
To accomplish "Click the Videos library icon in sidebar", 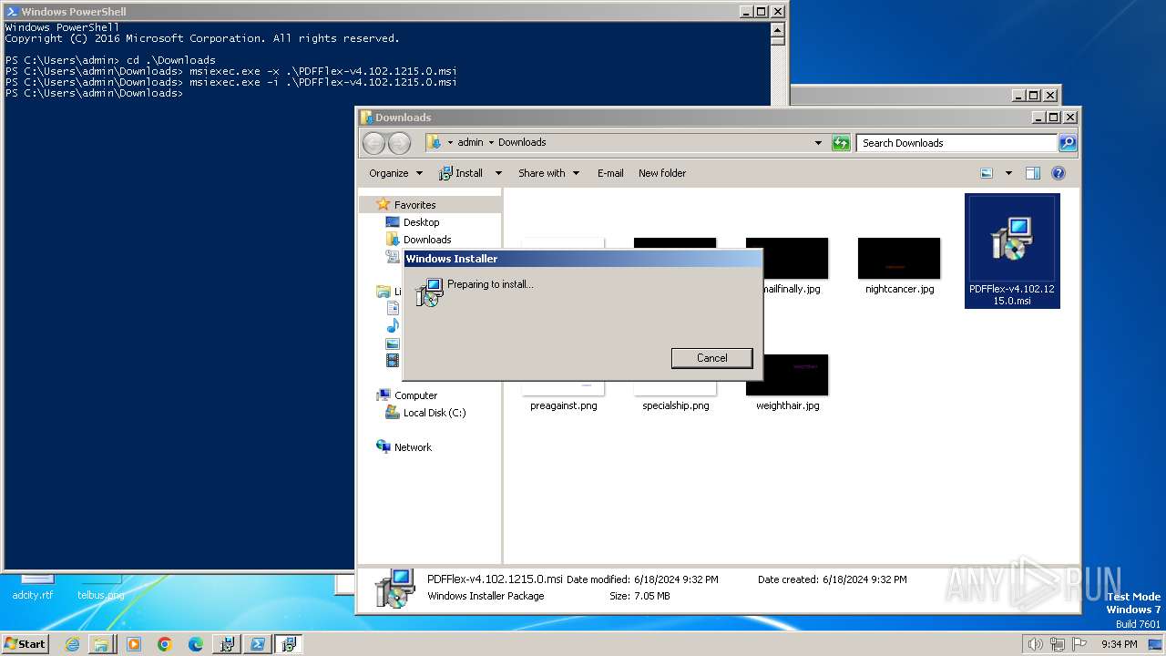I will coord(393,361).
